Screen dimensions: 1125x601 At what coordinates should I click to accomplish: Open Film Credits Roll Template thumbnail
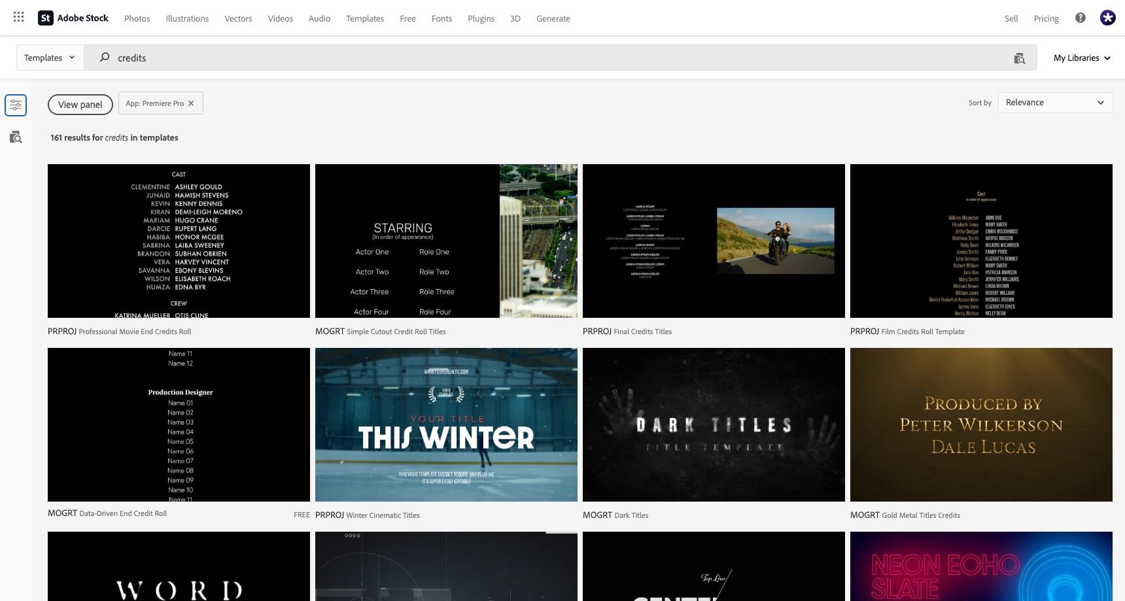click(x=981, y=241)
